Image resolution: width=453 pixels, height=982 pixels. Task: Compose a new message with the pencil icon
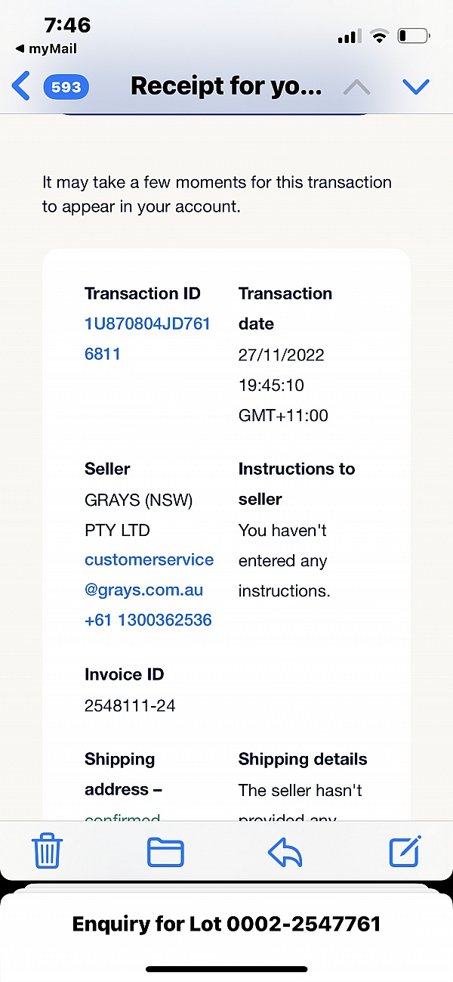click(x=405, y=852)
